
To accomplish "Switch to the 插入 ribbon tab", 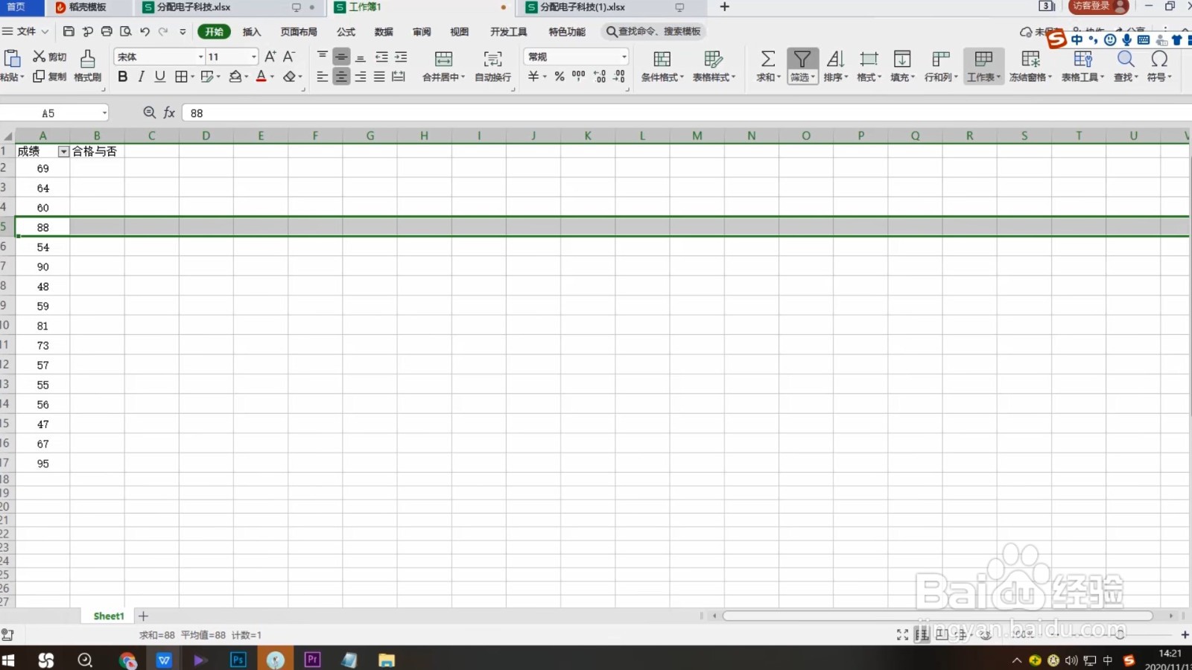I will (252, 31).
